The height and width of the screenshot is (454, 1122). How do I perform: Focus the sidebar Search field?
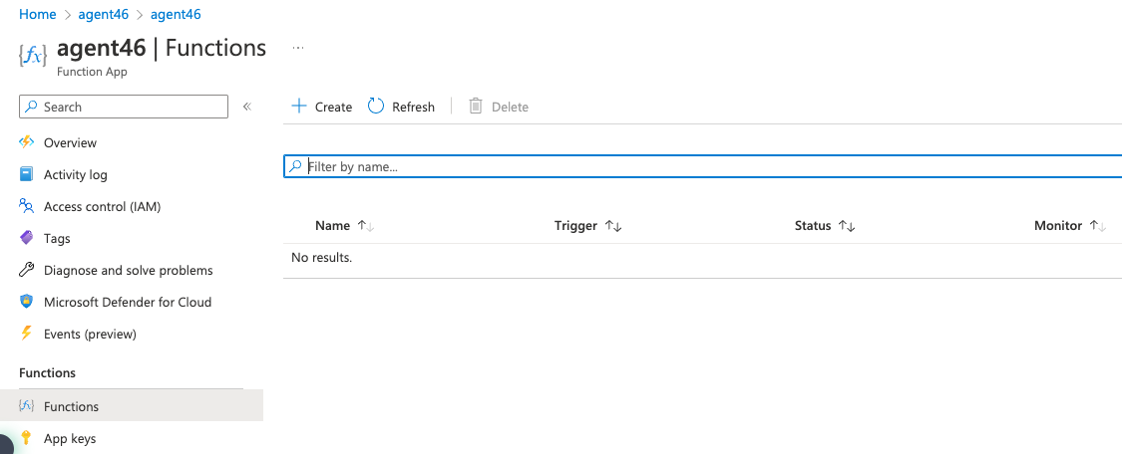pos(123,107)
